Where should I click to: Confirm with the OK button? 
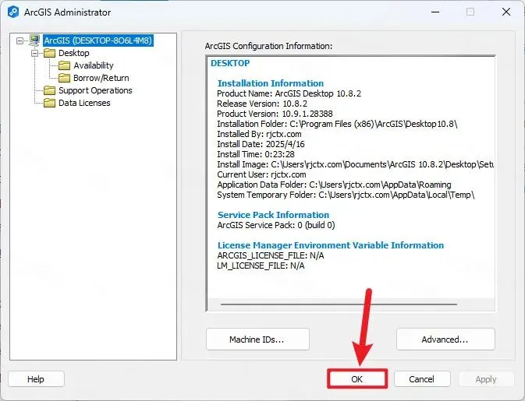click(x=357, y=379)
